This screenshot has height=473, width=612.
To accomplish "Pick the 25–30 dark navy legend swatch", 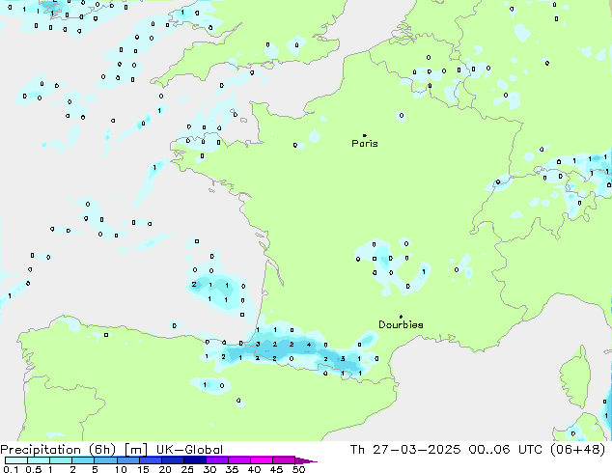I will pos(194,460).
